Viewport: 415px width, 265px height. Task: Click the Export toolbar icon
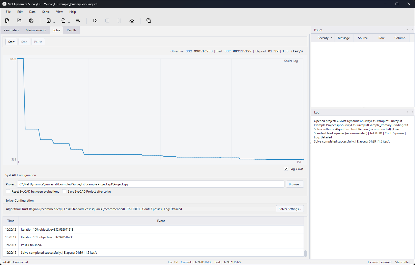tap(63, 21)
